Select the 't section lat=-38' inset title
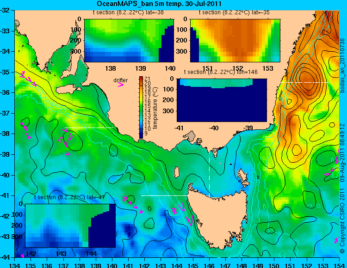Image resolution: width=347 pixels, height=268 pixels. [128, 12]
